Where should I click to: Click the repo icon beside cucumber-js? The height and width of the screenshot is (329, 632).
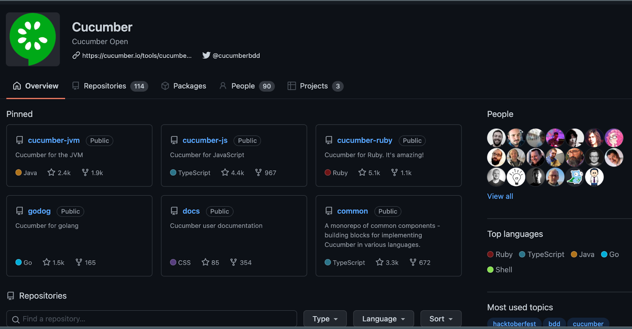174,140
